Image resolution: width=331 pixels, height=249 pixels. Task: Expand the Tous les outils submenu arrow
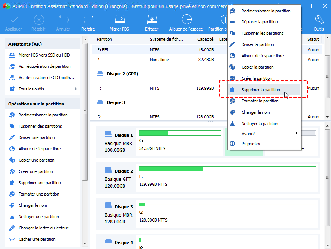click(x=76, y=89)
